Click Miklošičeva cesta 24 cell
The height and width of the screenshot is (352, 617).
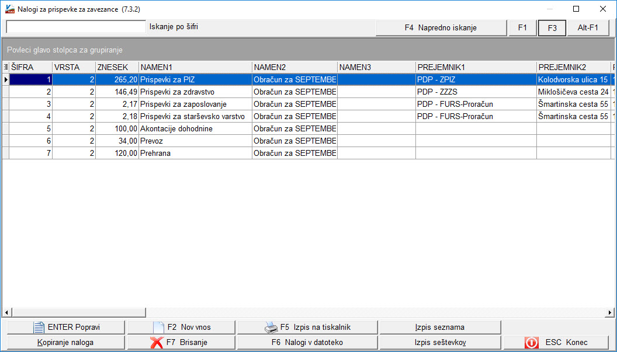pos(573,92)
